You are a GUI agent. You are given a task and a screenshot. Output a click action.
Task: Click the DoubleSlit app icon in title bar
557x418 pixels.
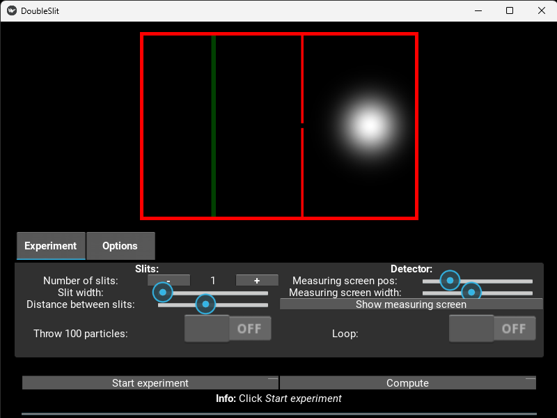coord(11,10)
